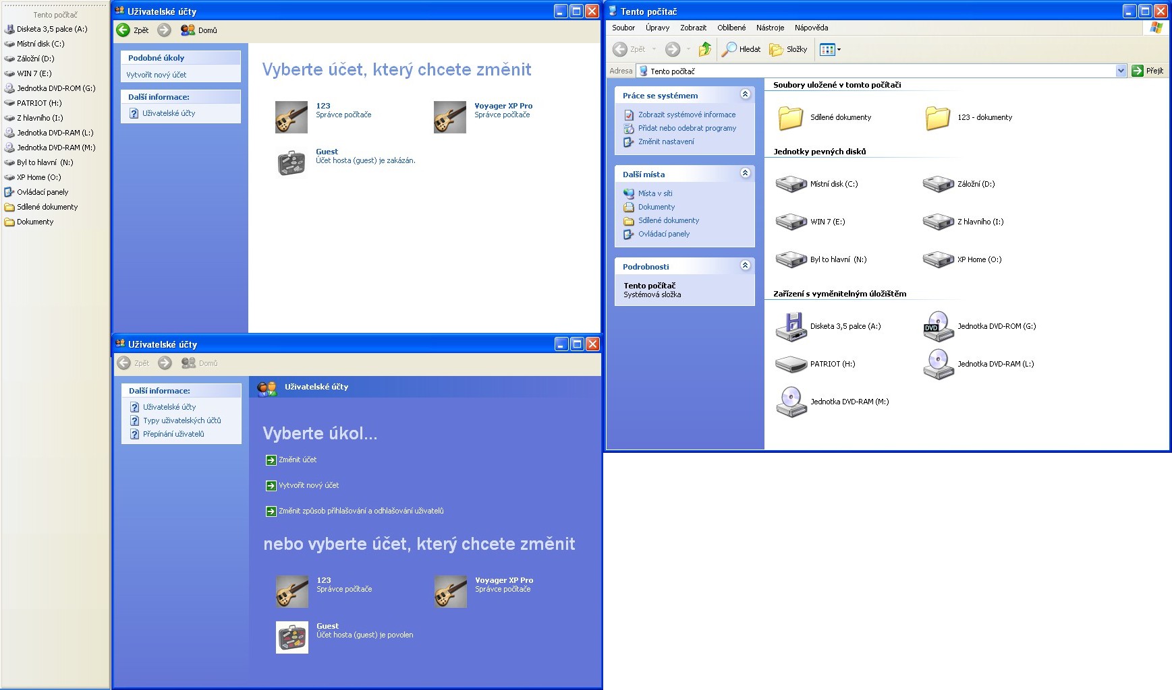Screen dimensions: 1172x690
Task: Collapse the Další místa panel
Action: [745, 174]
